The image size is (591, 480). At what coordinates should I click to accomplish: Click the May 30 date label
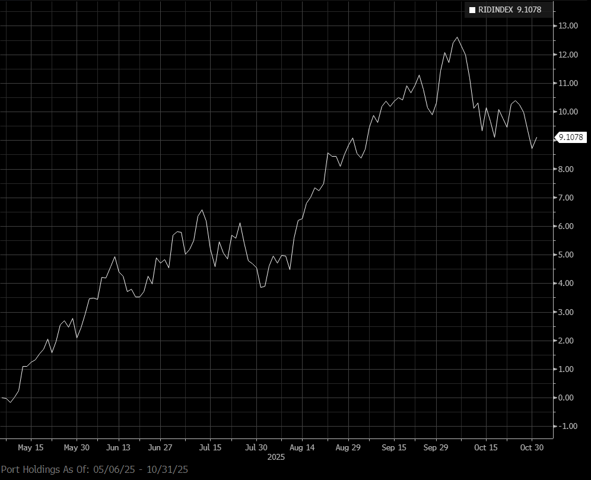(x=77, y=447)
